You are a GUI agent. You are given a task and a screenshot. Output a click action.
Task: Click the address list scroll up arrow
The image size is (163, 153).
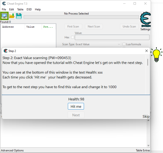148,120
